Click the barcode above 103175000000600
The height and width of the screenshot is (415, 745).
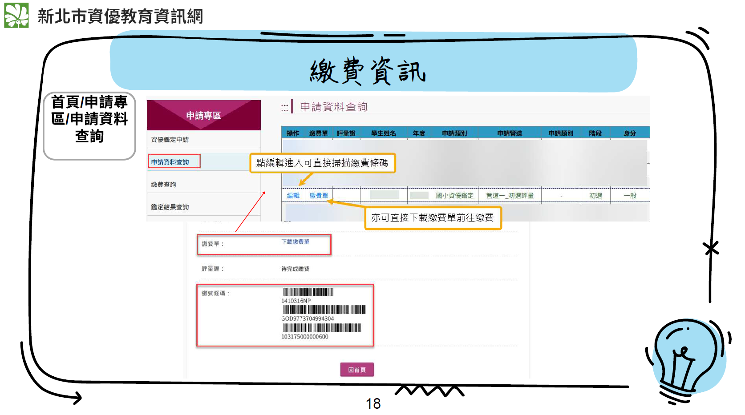[321, 328]
